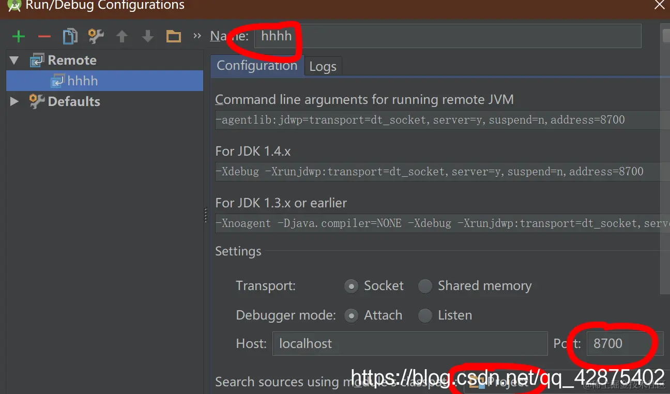Screen dimensions: 670x394
Task: Select the Defaults entry in the tree
Action: tap(74, 101)
